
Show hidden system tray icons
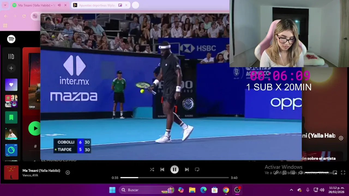291,190
